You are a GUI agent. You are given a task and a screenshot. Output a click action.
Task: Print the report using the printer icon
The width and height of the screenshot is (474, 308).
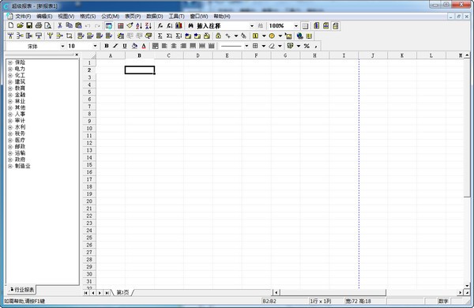point(39,26)
